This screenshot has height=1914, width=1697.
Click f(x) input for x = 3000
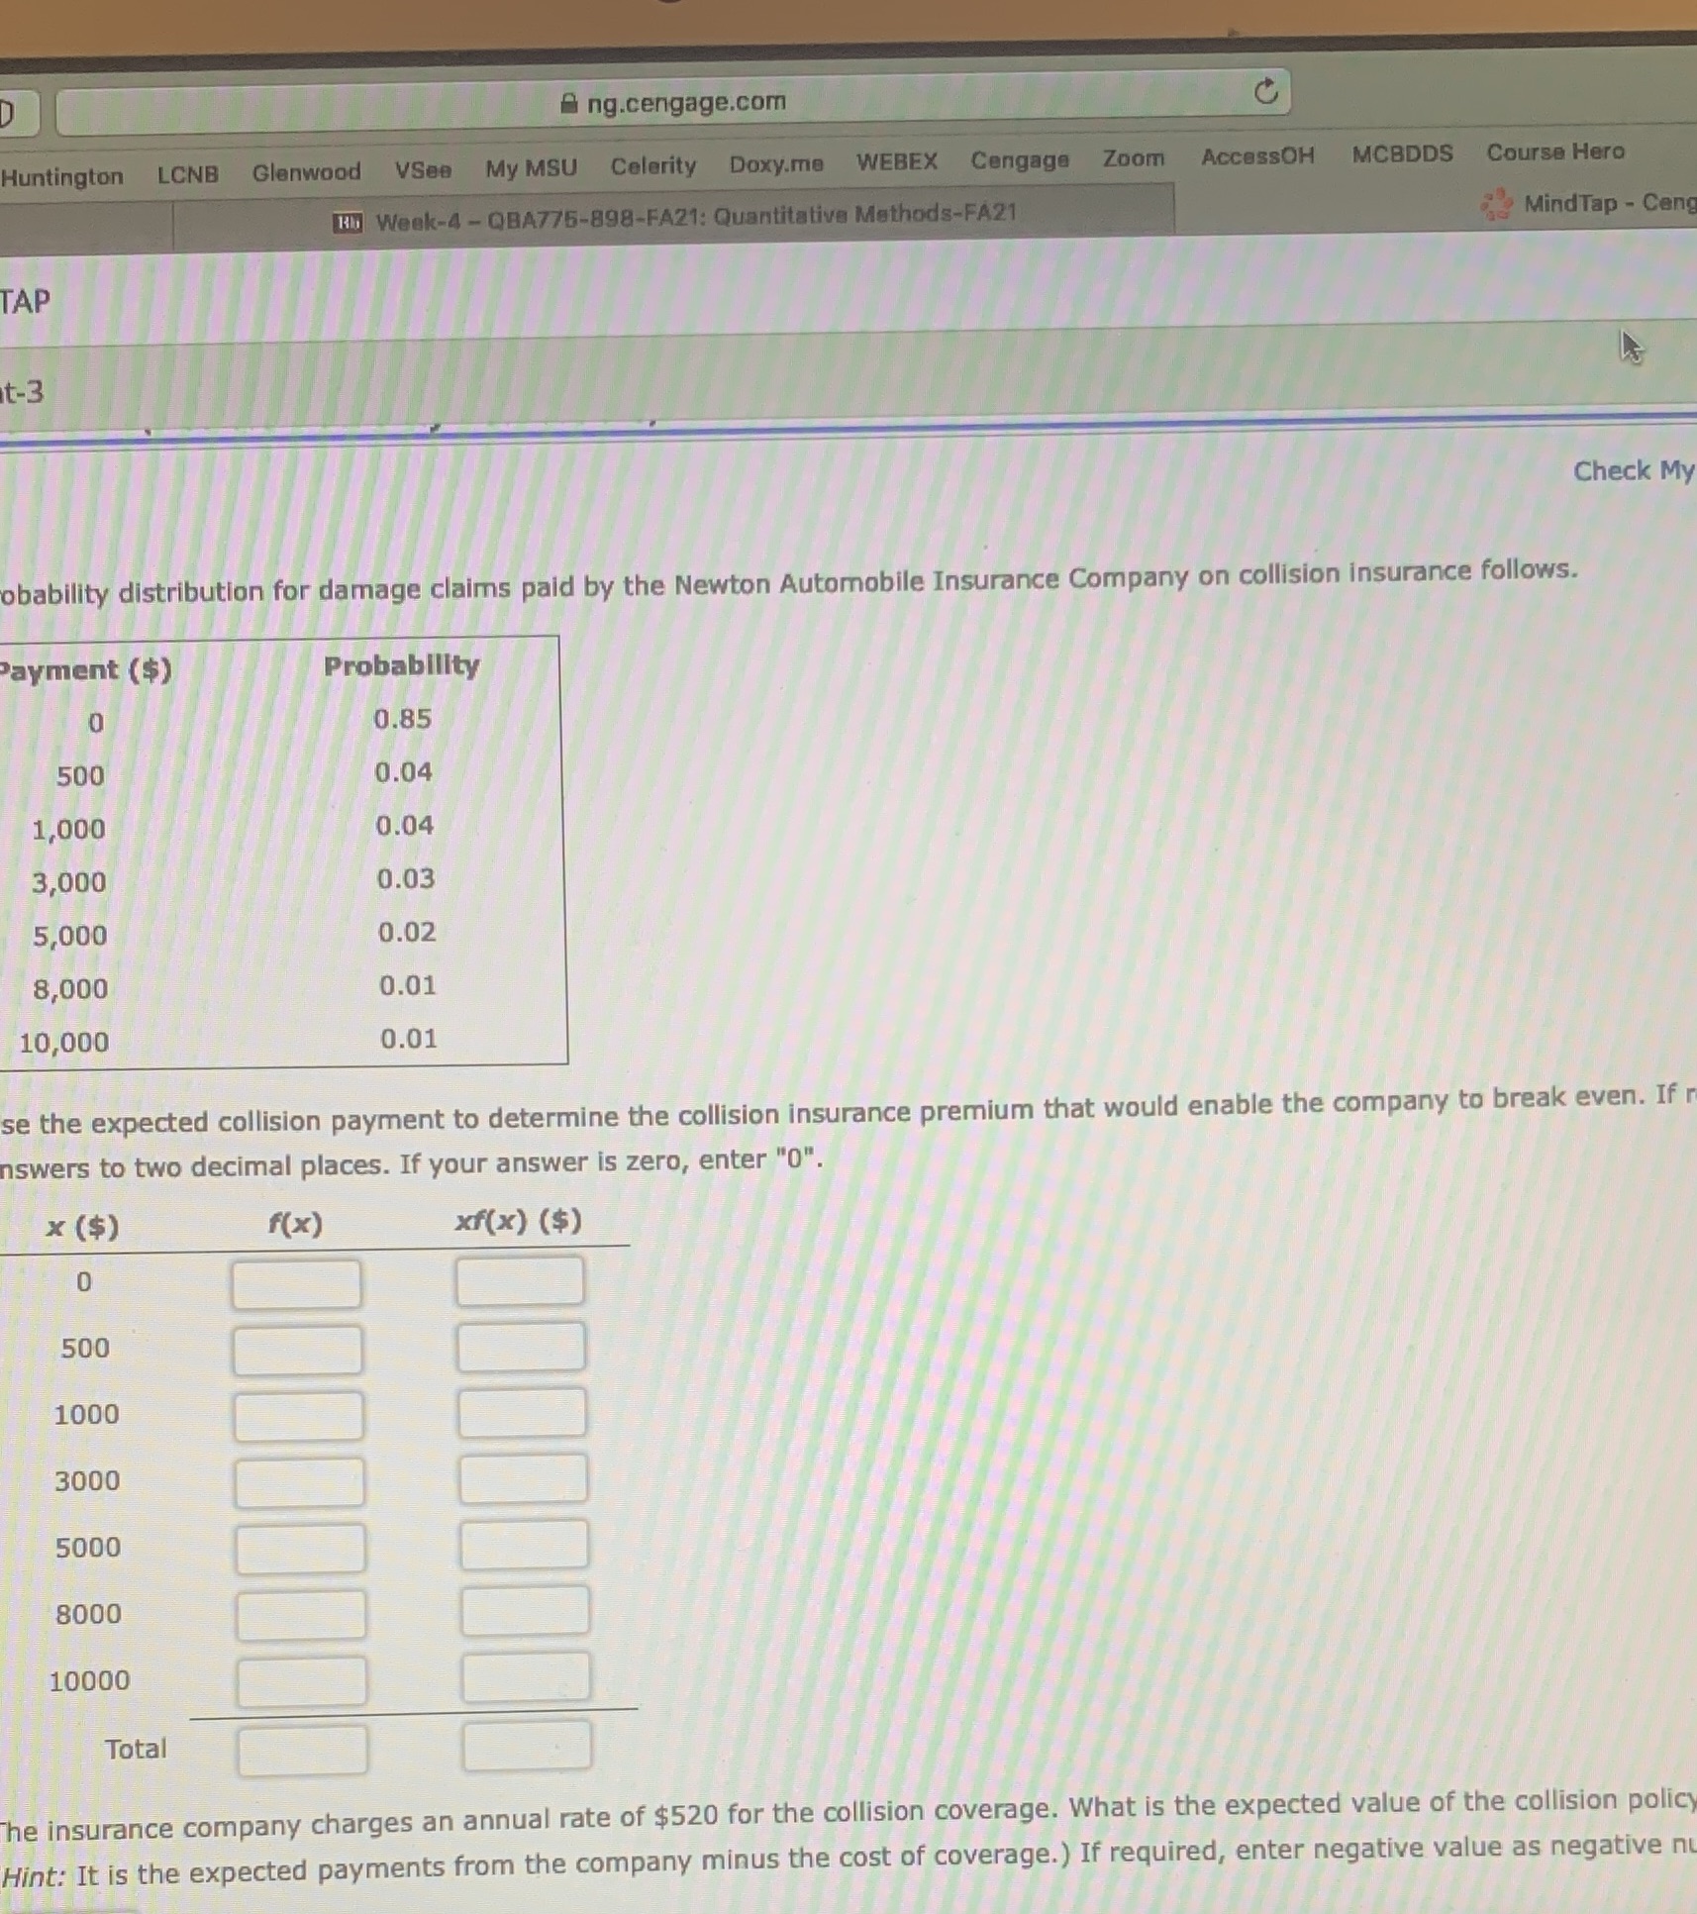(299, 1482)
